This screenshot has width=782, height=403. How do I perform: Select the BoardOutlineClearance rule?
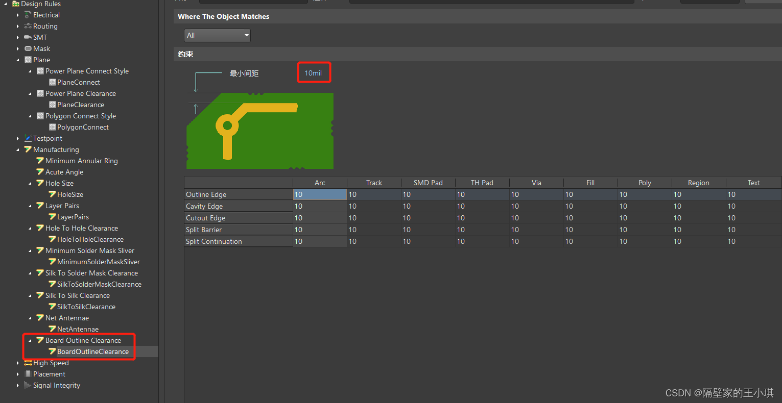click(92, 351)
